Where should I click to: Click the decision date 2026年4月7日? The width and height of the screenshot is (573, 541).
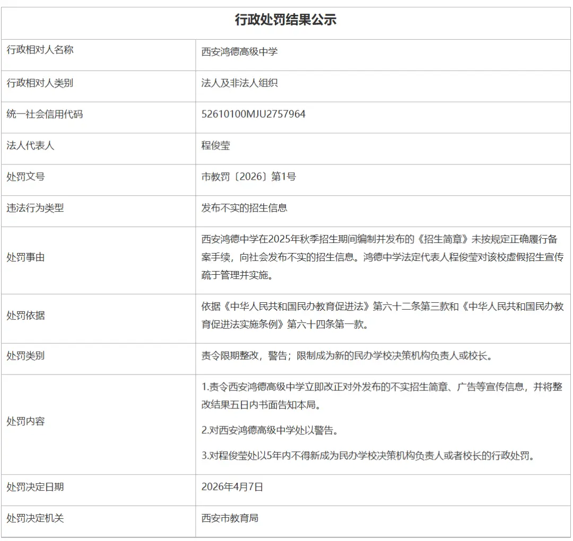232,487
